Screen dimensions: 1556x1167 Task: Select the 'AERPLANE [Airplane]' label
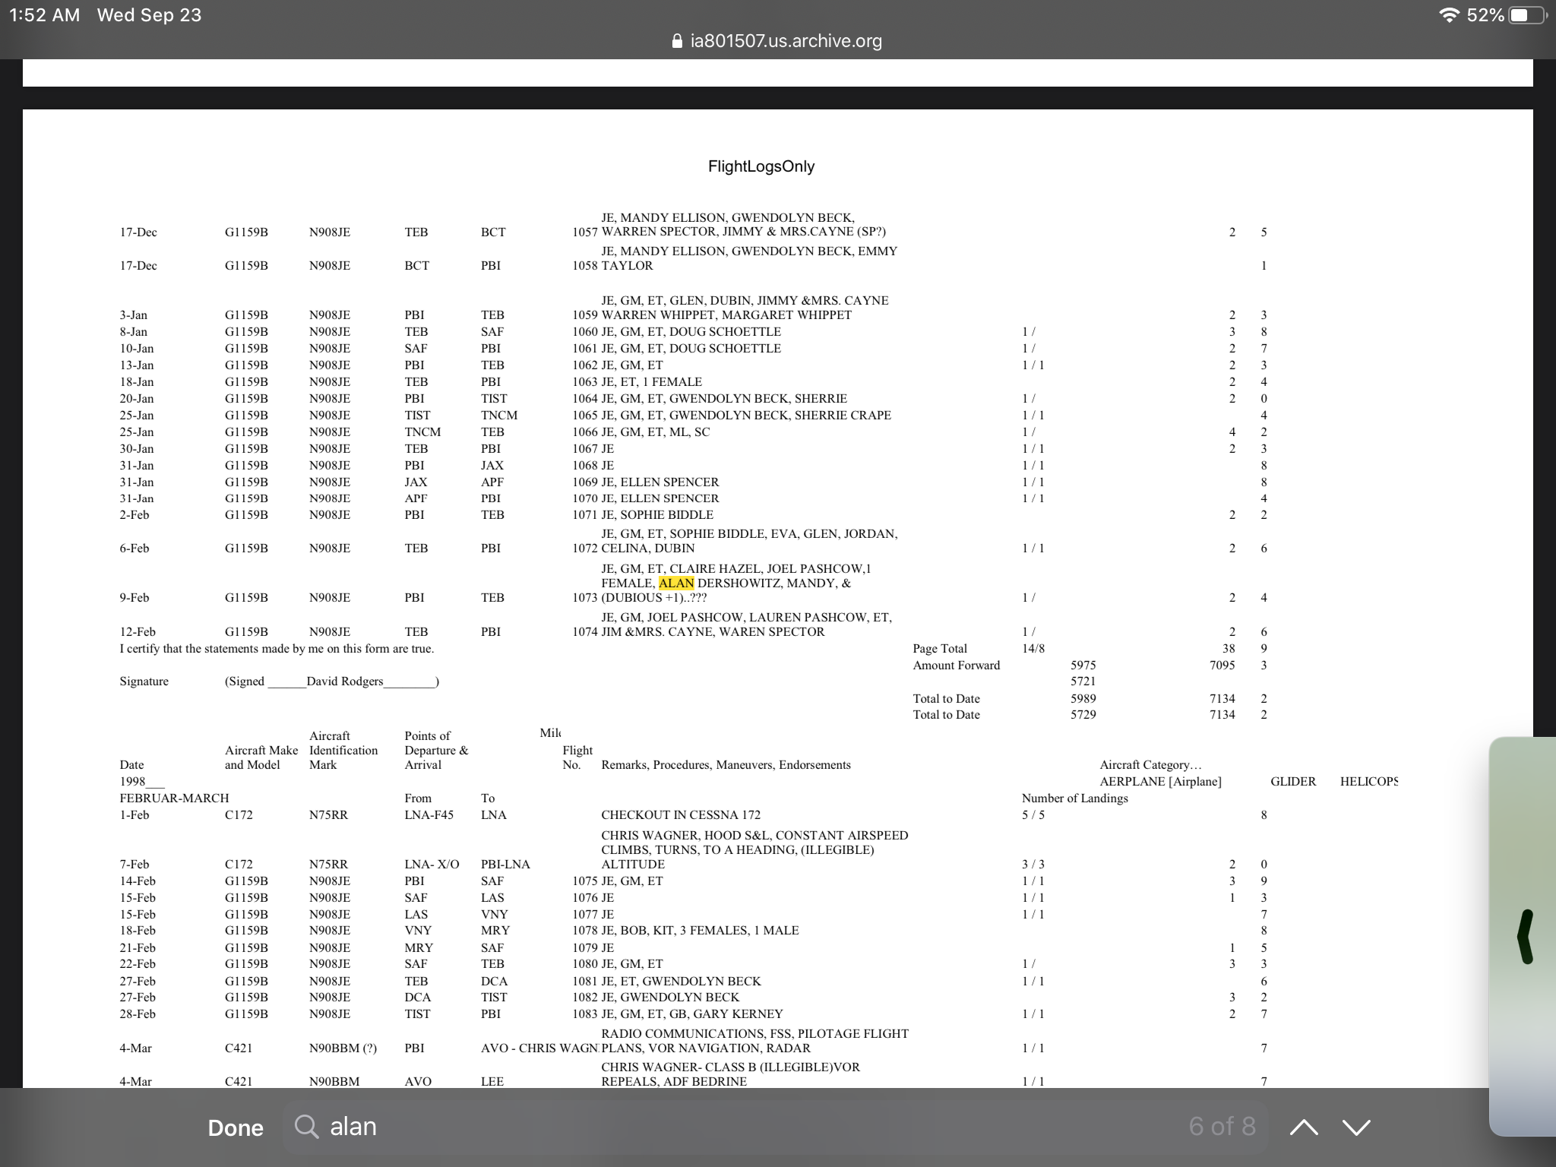click(1161, 782)
